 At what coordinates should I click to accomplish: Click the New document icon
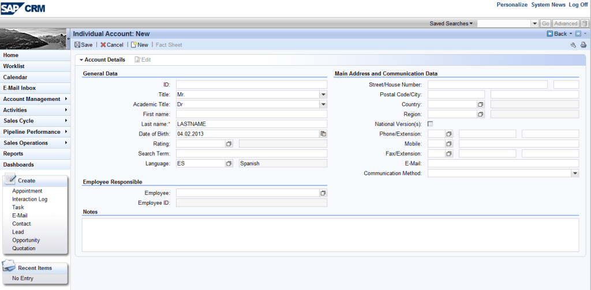coord(134,45)
